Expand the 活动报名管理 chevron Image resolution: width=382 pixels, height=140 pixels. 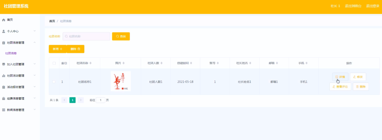[x=35, y=87]
